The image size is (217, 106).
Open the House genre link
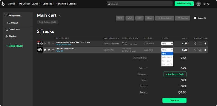124,43
